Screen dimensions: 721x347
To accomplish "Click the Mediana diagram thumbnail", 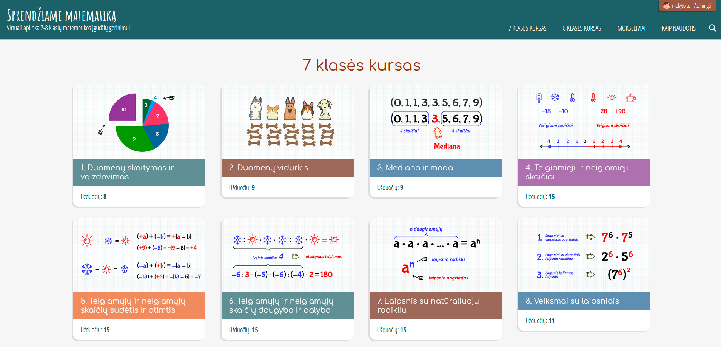I will tap(435, 121).
